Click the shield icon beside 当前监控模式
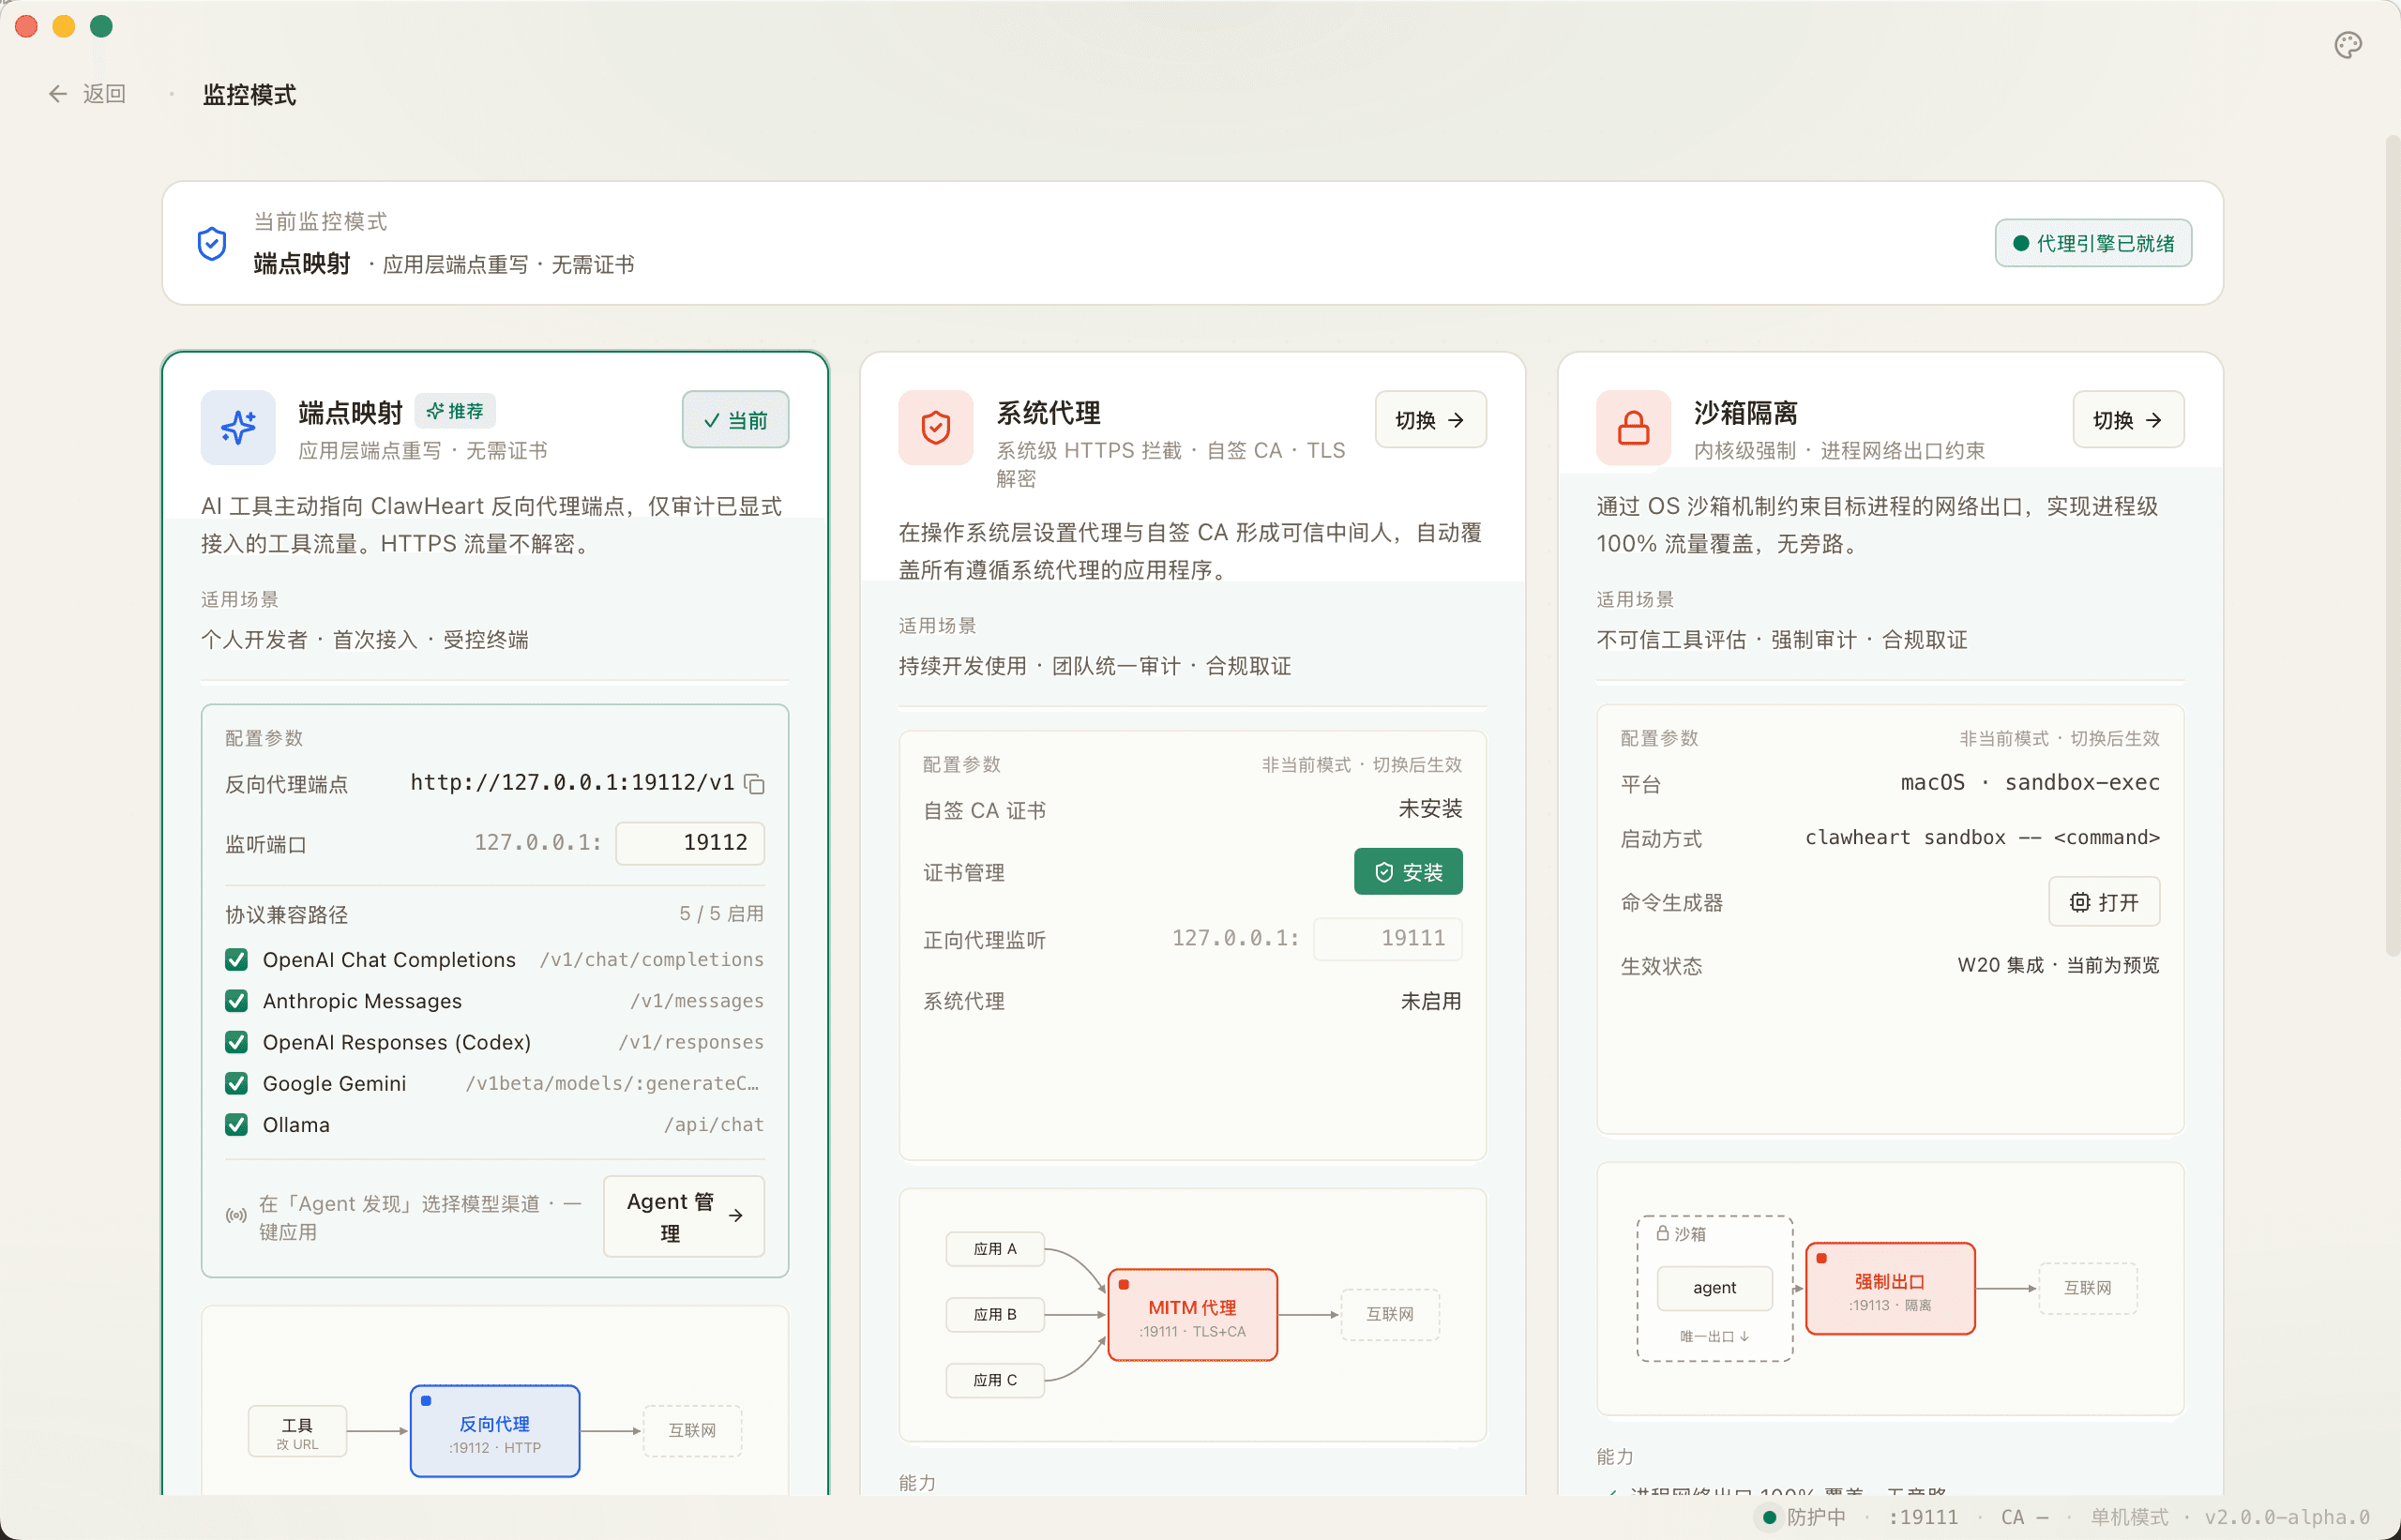Image resolution: width=2401 pixels, height=1540 pixels. (212, 243)
